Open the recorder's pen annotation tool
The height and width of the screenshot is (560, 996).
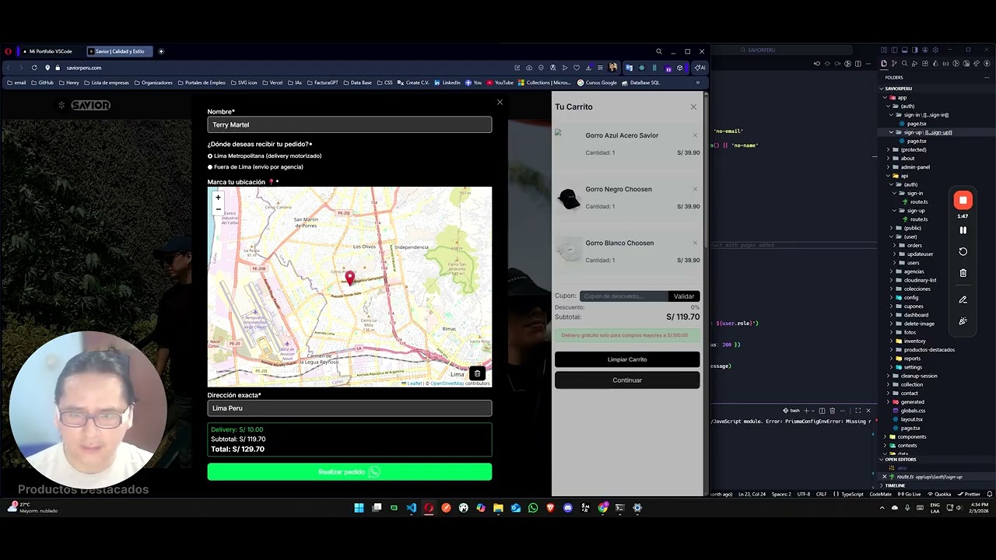pyautogui.click(x=963, y=299)
